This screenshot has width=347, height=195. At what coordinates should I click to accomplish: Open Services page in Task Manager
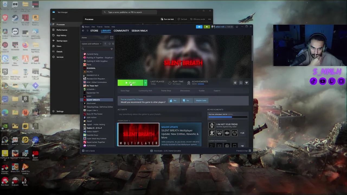coord(60,57)
